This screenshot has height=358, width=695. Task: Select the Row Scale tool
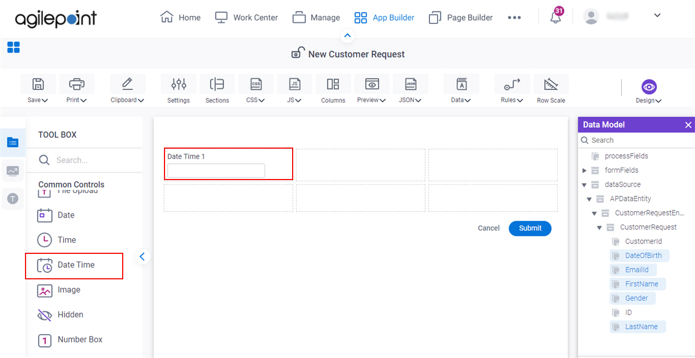(x=551, y=90)
